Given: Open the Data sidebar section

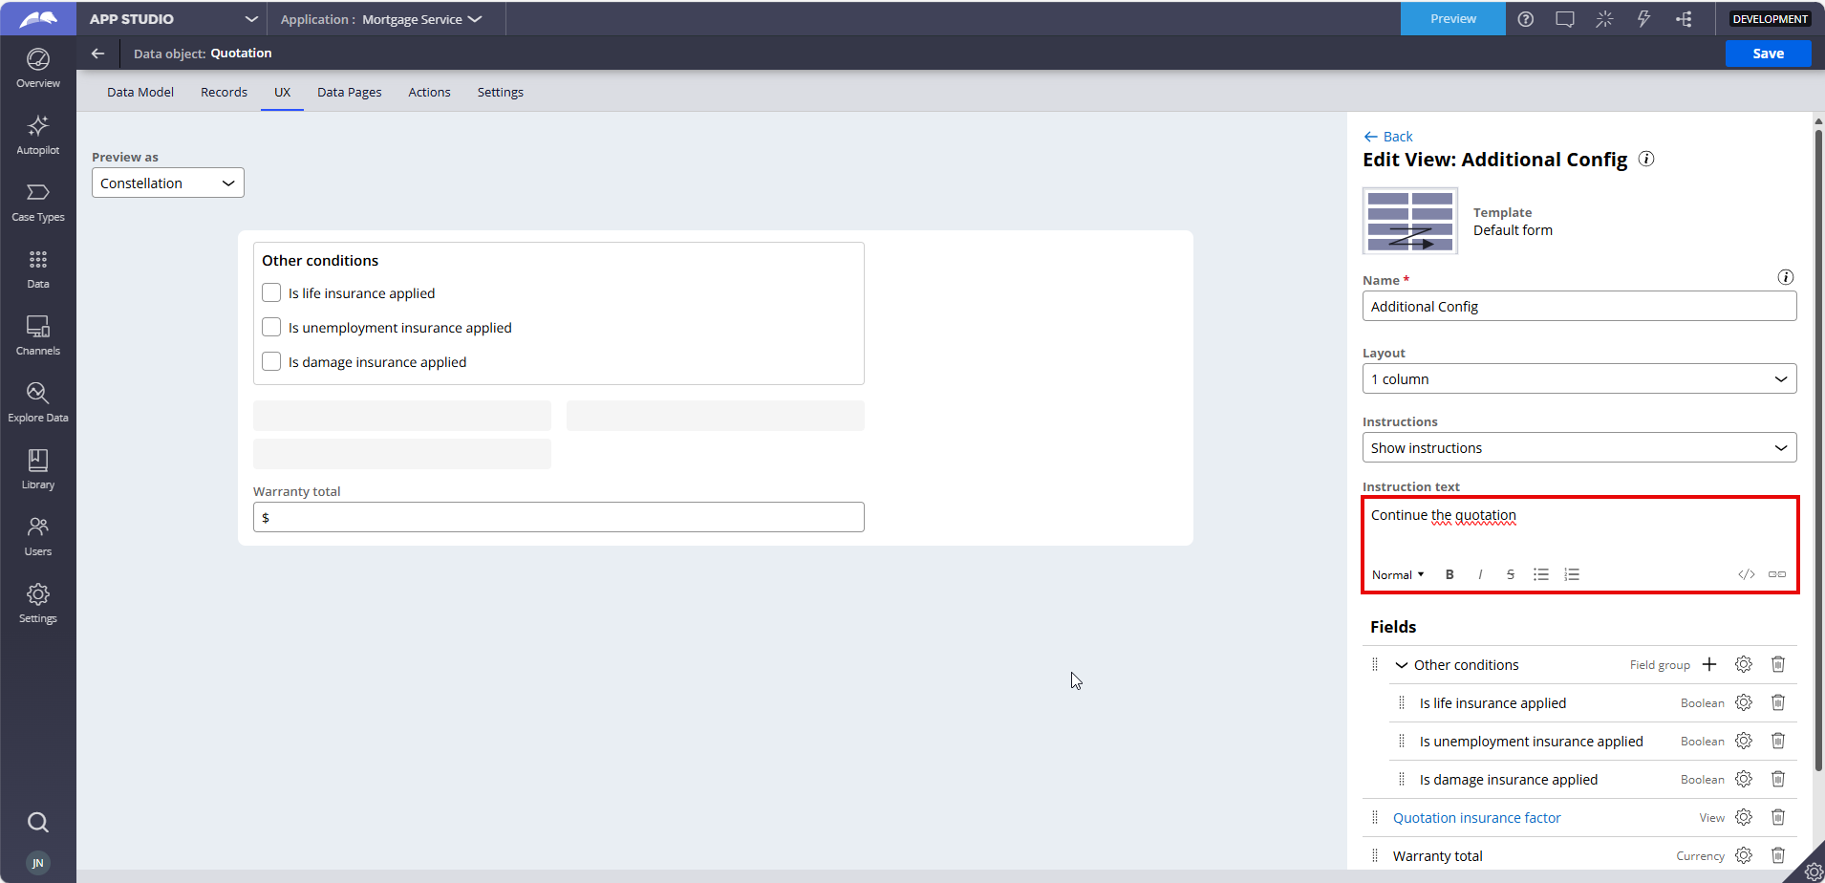Looking at the screenshot, I should 38,269.
